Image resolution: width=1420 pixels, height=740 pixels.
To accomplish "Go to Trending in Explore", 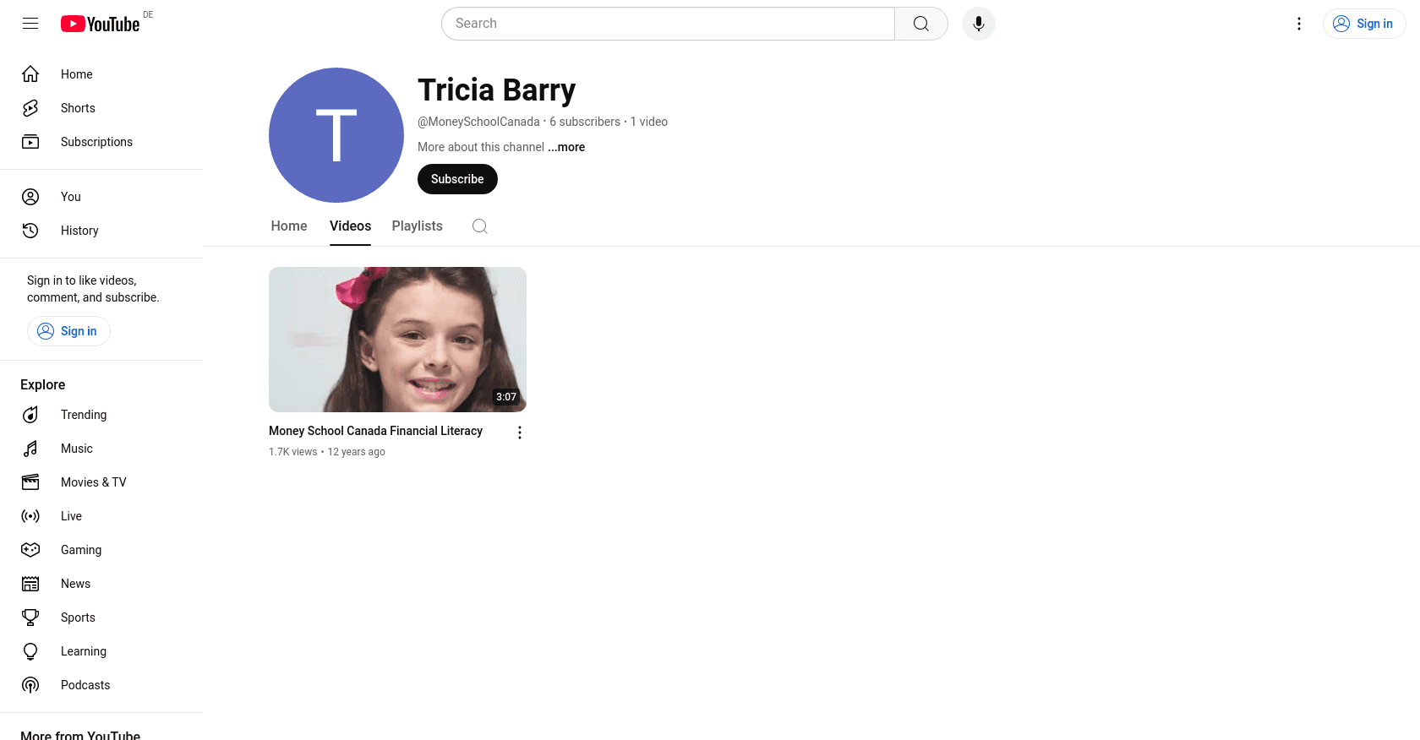I will [84, 415].
